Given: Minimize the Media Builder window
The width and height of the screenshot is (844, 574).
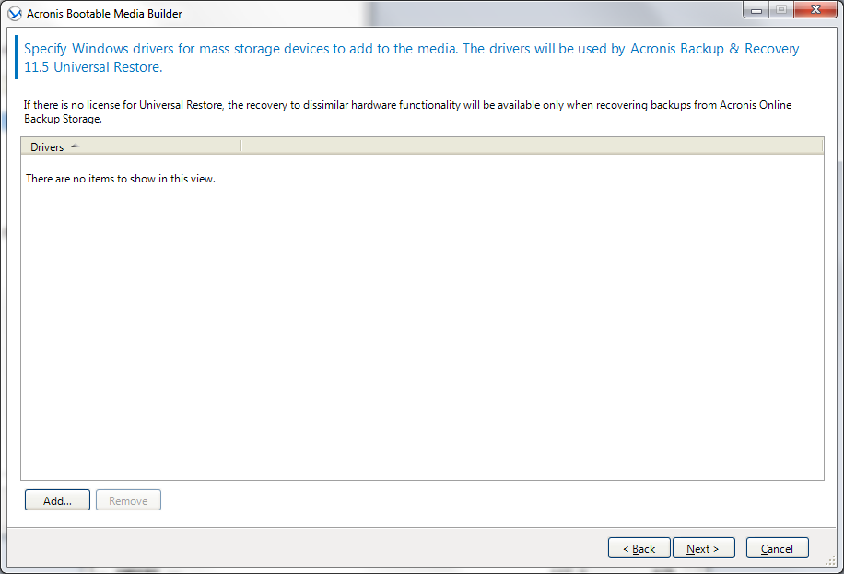Looking at the screenshot, I should [756, 9].
